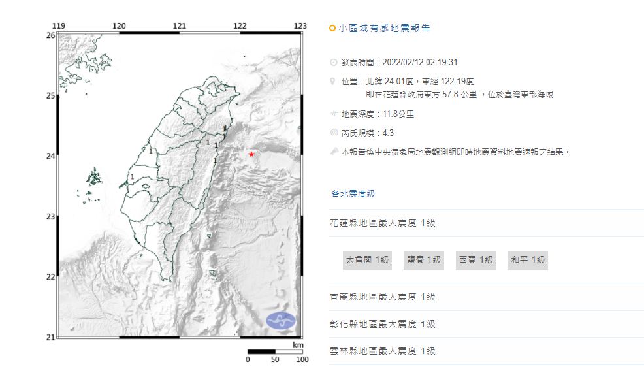This screenshot has width=644, height=388.
Task: Click the clock icon beside 發震時間
Action: [334, 63]
